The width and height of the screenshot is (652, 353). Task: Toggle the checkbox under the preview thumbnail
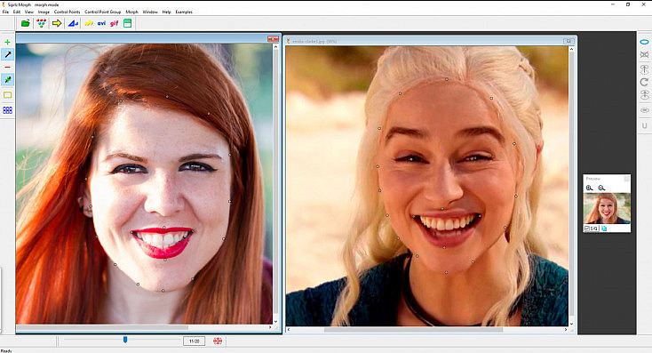point(587,229)
